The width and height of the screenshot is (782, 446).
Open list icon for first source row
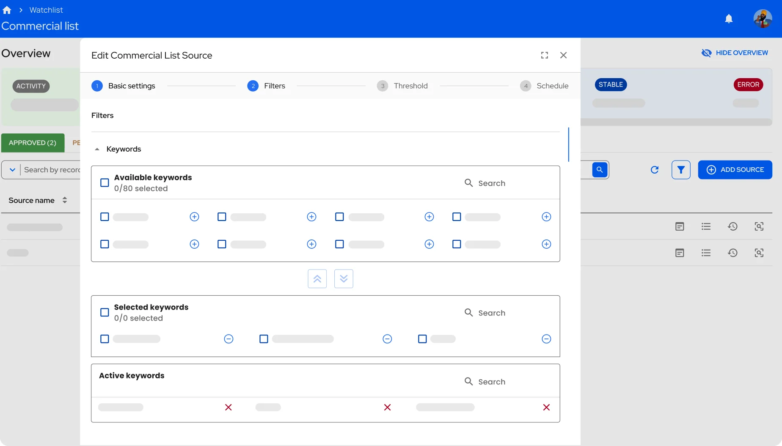point(706,226)
